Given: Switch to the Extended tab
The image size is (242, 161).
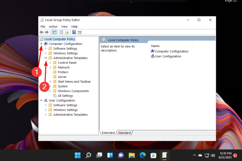Looking at the screenshot, I should click(x=108, y=133).
